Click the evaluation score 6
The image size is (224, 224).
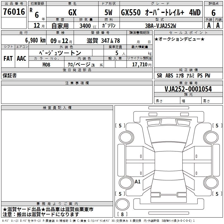click(213, 13)
